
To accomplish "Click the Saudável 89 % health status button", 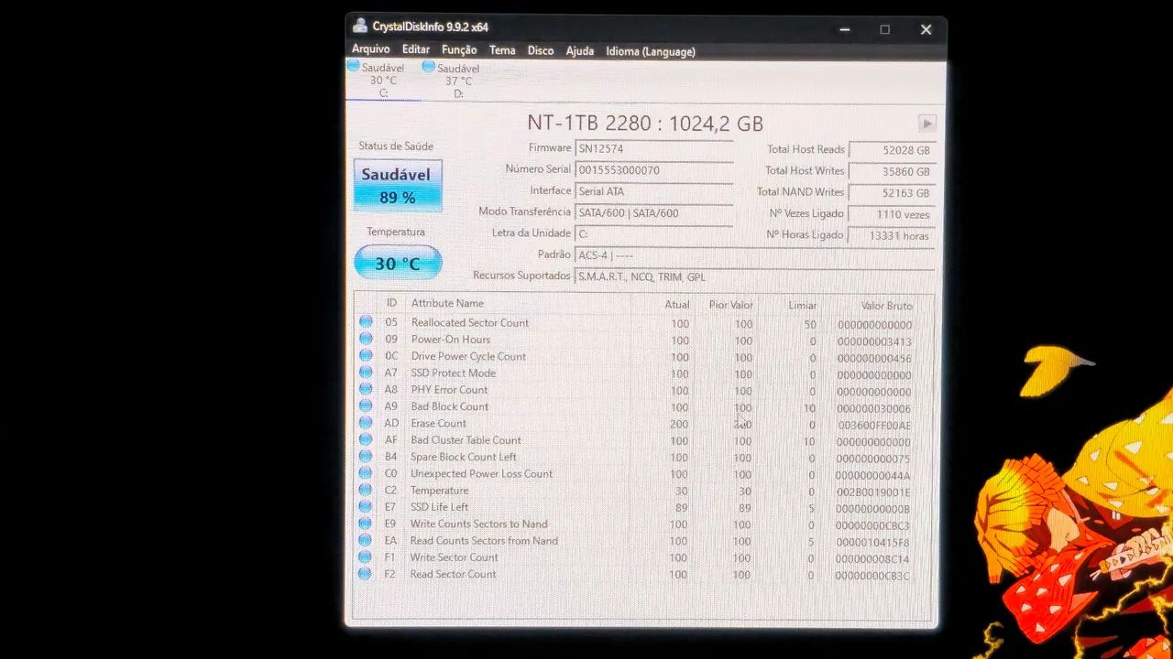I will point(398,186).
